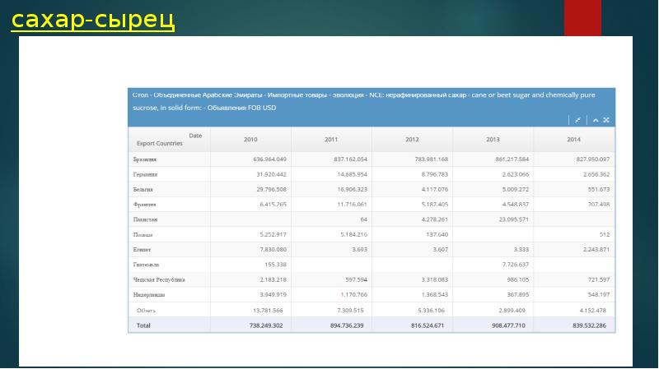Click the Total row label

(143, 325)
